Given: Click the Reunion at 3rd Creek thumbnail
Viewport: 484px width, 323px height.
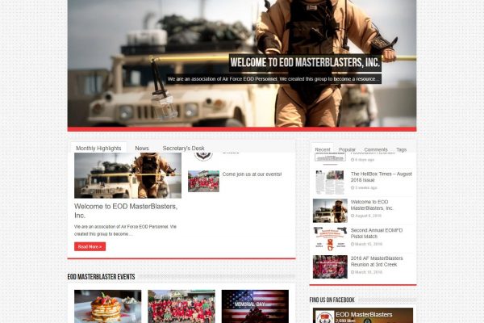Looking at the screenshot, I should point(330,266).
